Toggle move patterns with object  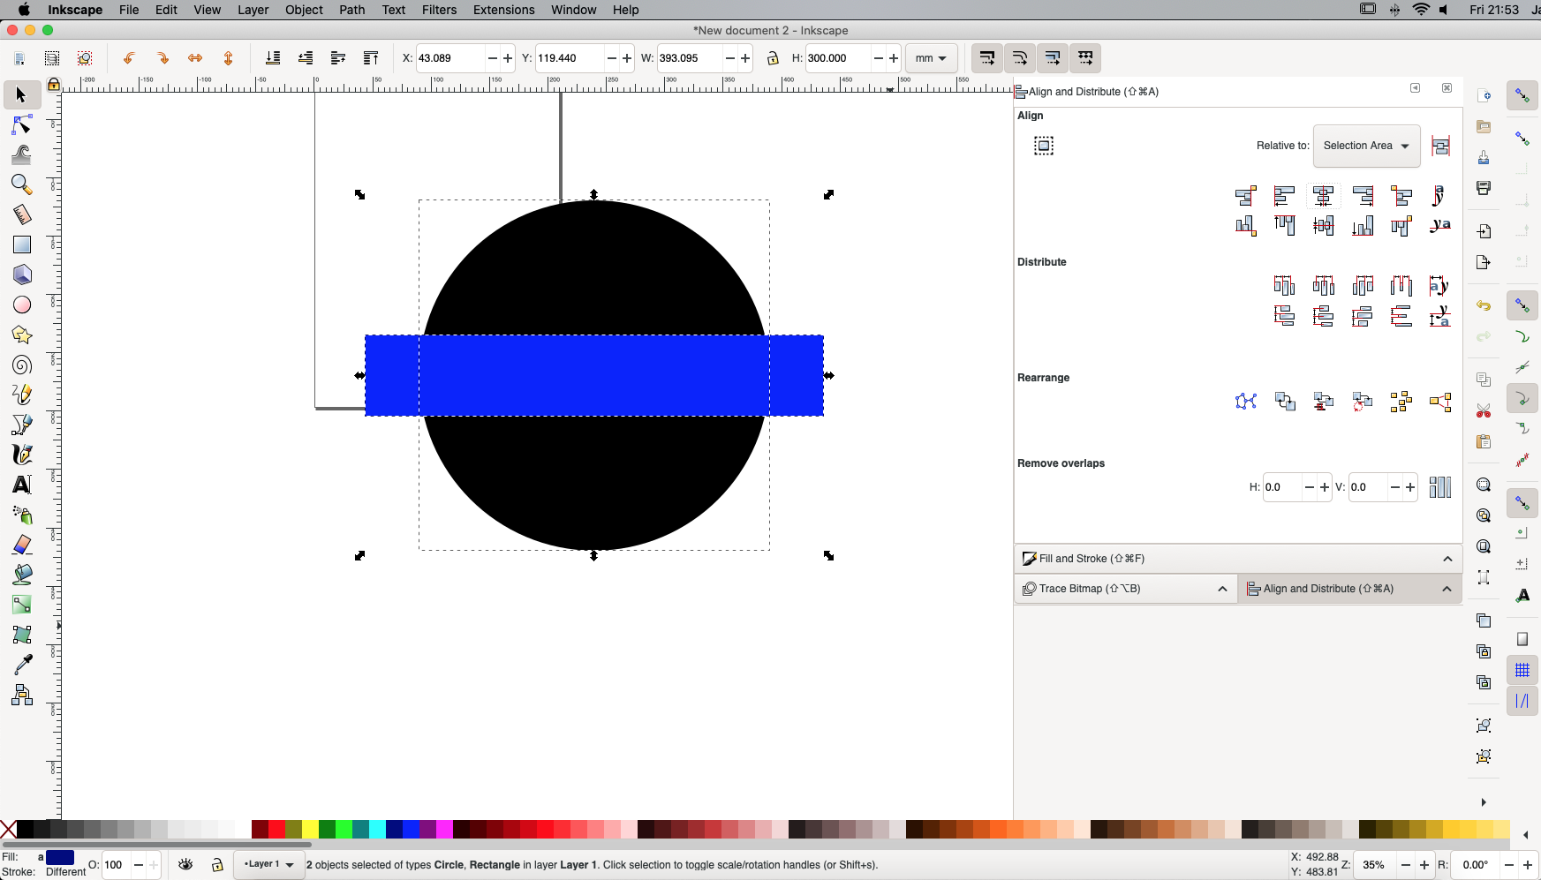tap(1085, 58)
